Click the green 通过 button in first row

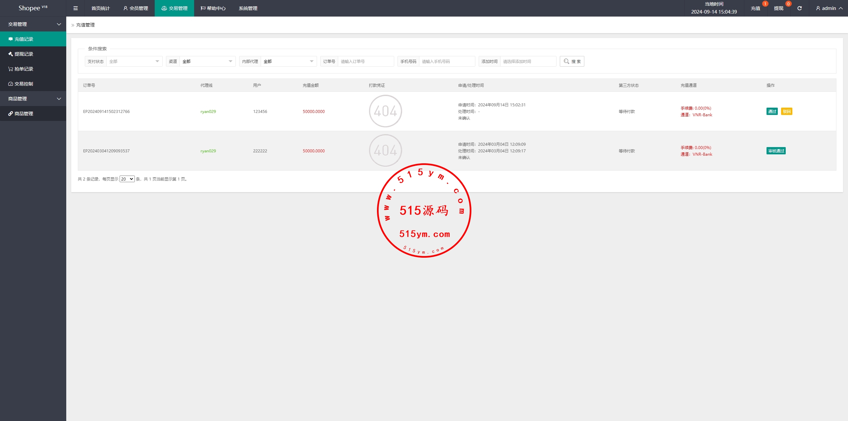[x=772, y=111]
